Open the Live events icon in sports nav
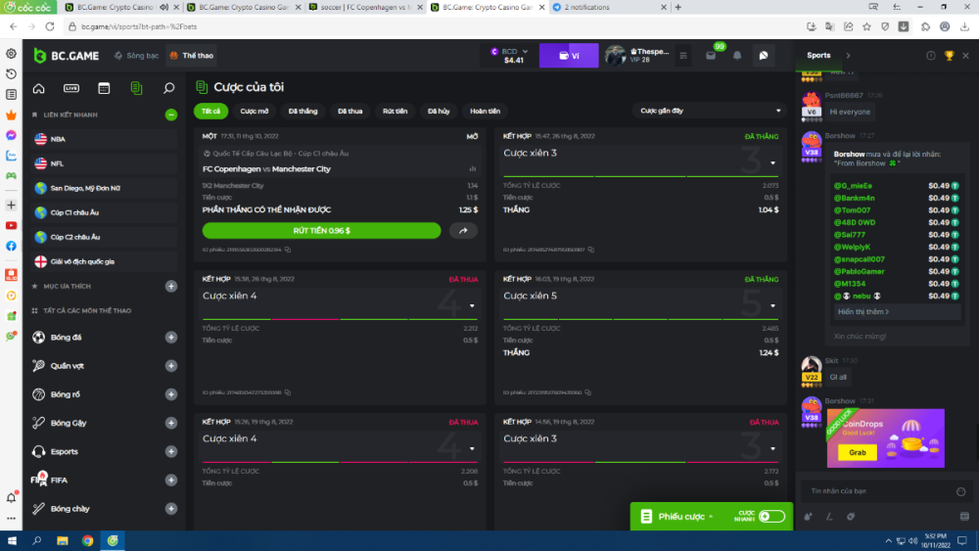 [71, 88]
